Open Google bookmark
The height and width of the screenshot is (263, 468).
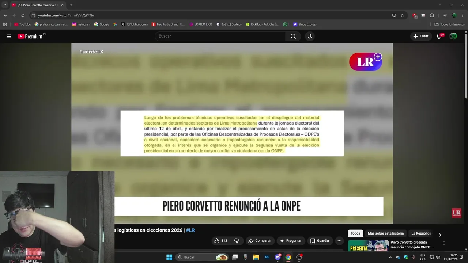click(102, 24)
